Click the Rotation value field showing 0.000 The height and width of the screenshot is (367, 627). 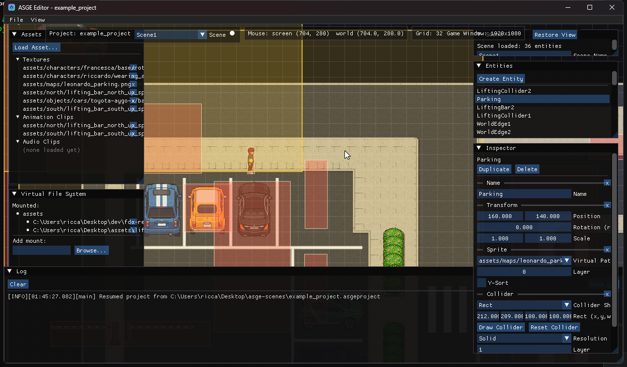(524, 227)
